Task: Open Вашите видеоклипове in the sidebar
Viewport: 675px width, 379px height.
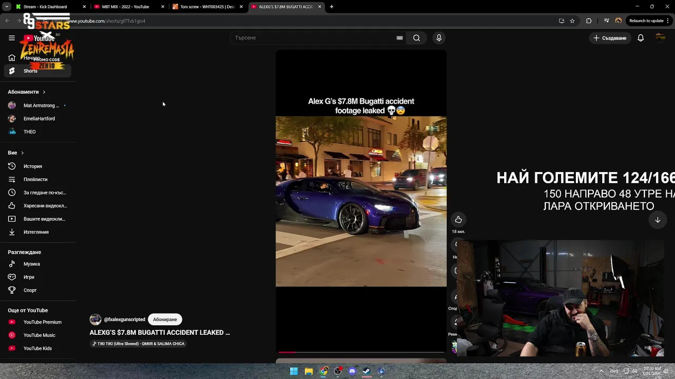Action: tap(37, 219)
